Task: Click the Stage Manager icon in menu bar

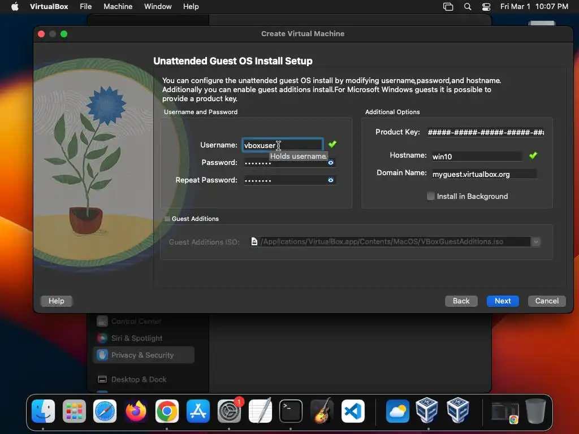Action: pyautogui.click(x=448, y=7)
